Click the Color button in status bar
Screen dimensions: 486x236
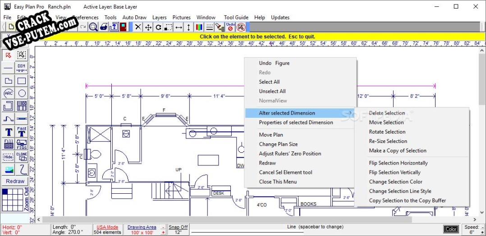point(451,229)
